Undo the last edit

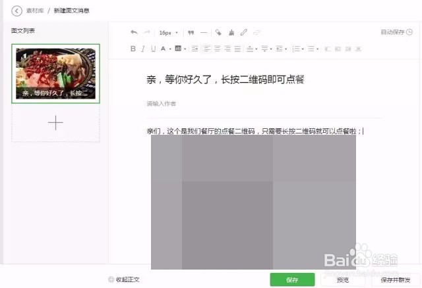point(134,32)
